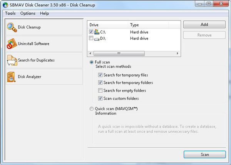Click the D:\ drive label
The image size is (231, 165).
[103, 38]
